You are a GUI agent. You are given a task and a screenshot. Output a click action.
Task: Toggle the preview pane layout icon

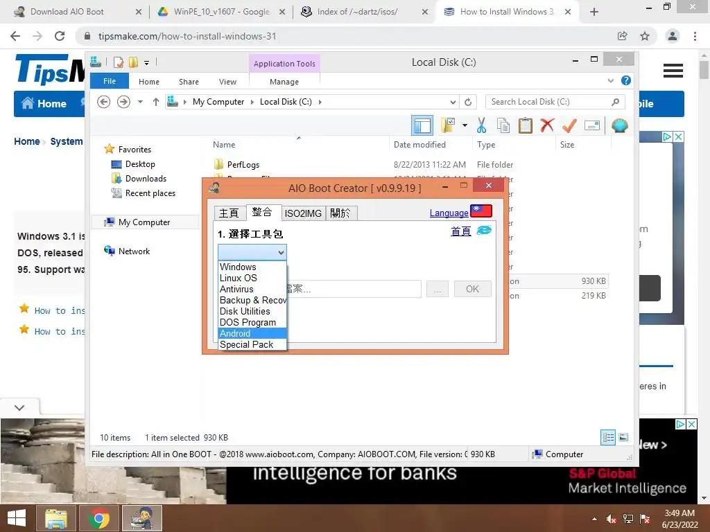[422, 125]
